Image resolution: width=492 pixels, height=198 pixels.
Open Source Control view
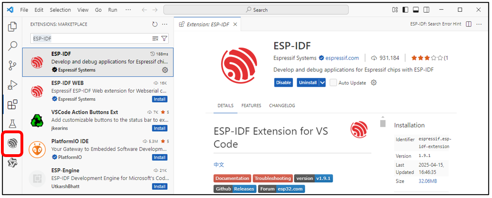[12, 65]
